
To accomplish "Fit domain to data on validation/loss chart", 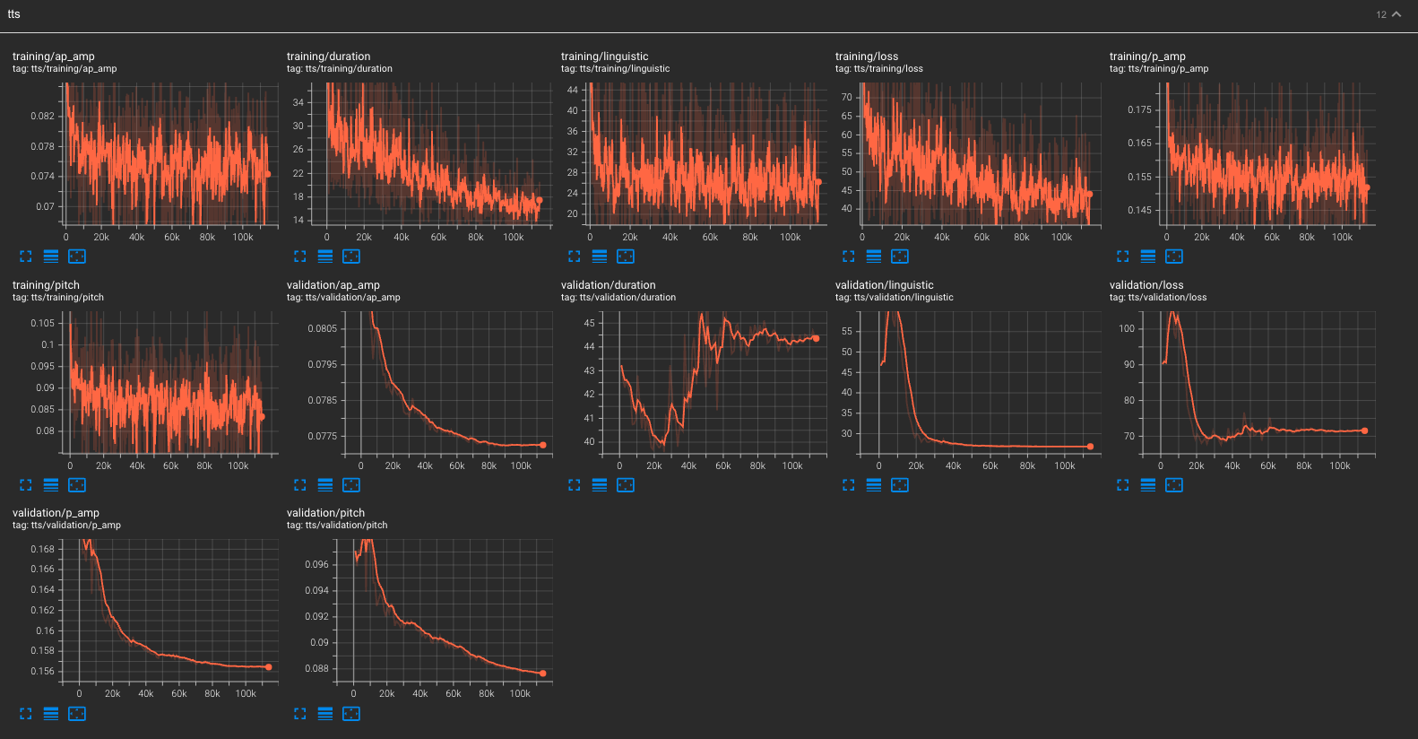I will tap(1174, 485).
